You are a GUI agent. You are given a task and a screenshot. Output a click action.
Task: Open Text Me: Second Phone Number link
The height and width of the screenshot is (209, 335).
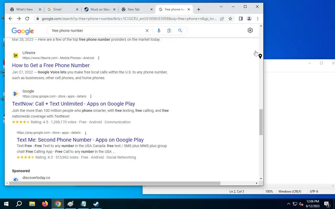(80, 140)
